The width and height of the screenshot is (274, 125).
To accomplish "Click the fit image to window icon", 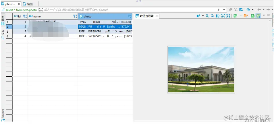I will [x=223, y=16].
